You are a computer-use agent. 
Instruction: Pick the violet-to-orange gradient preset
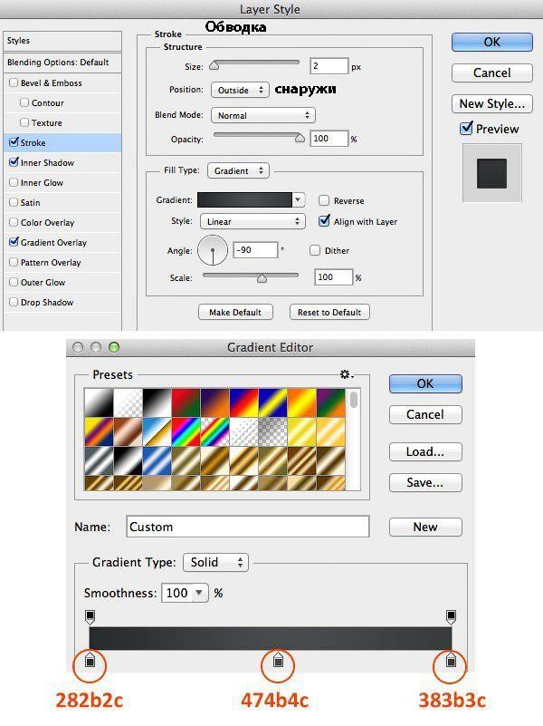coord(214,402)
